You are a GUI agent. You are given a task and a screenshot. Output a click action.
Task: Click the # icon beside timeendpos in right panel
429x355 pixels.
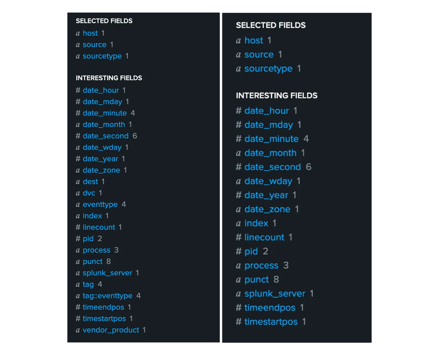pos(239,308)
